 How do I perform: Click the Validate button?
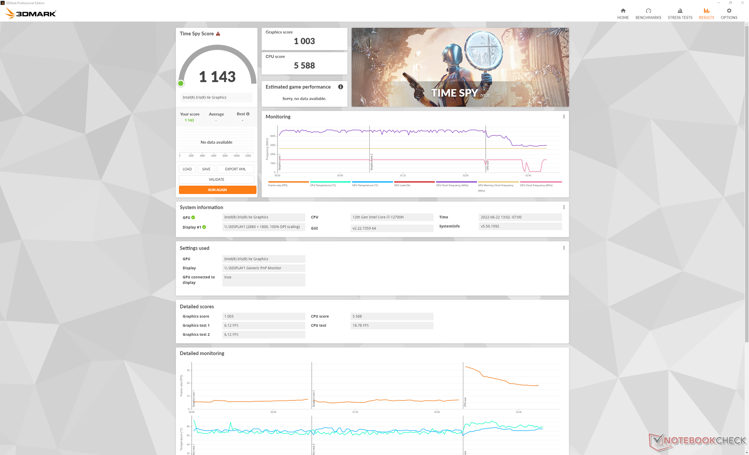(x=216, y=180)
